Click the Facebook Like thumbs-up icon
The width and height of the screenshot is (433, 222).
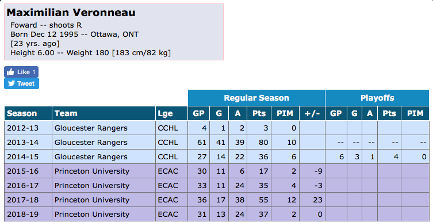click(x=10, y=72)
